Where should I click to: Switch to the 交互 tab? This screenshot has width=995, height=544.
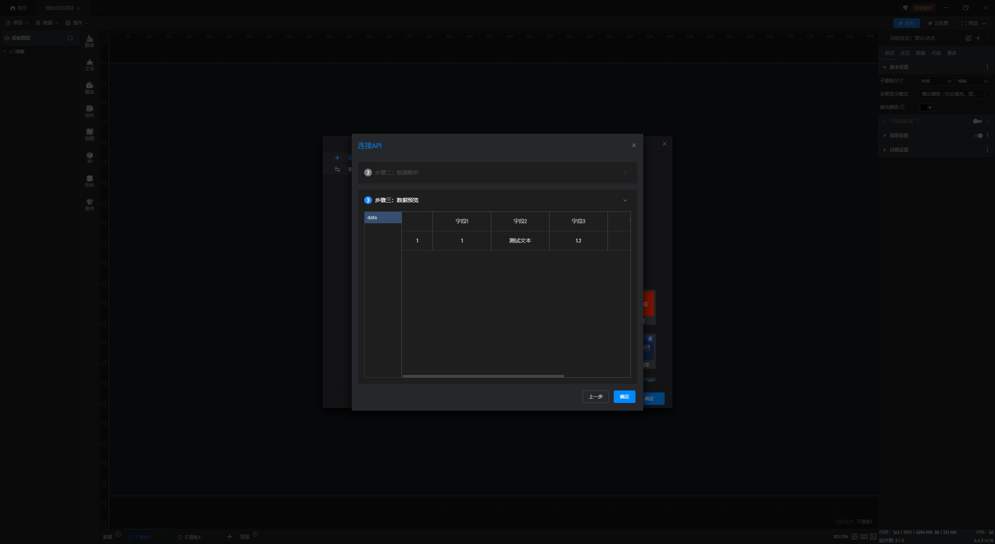905,53
